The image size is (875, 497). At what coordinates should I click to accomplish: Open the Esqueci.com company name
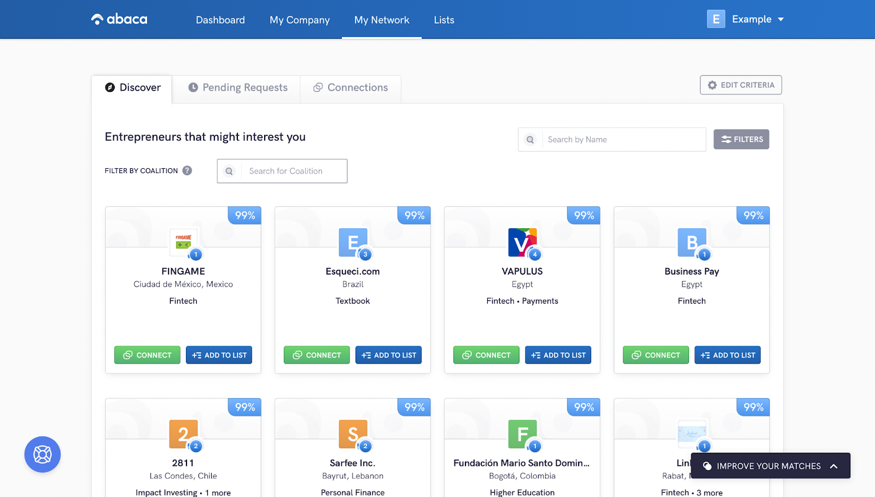click(x=353, y=271)
